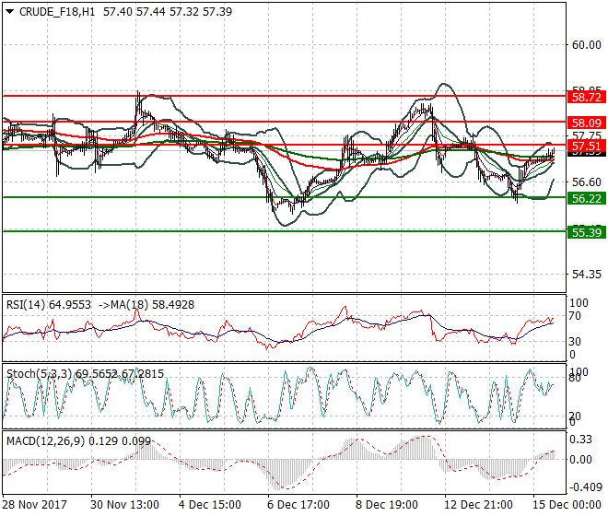This screenshot has height=516, width=608.
Task: Click the RSI(14) indicator label
Action: click(27, 305)
